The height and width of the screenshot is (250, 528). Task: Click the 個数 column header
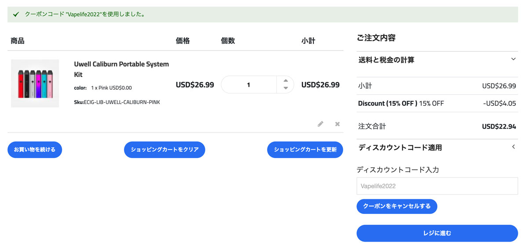click(x=228, y=41)
